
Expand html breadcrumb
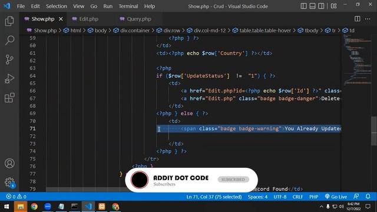[72, 31]
